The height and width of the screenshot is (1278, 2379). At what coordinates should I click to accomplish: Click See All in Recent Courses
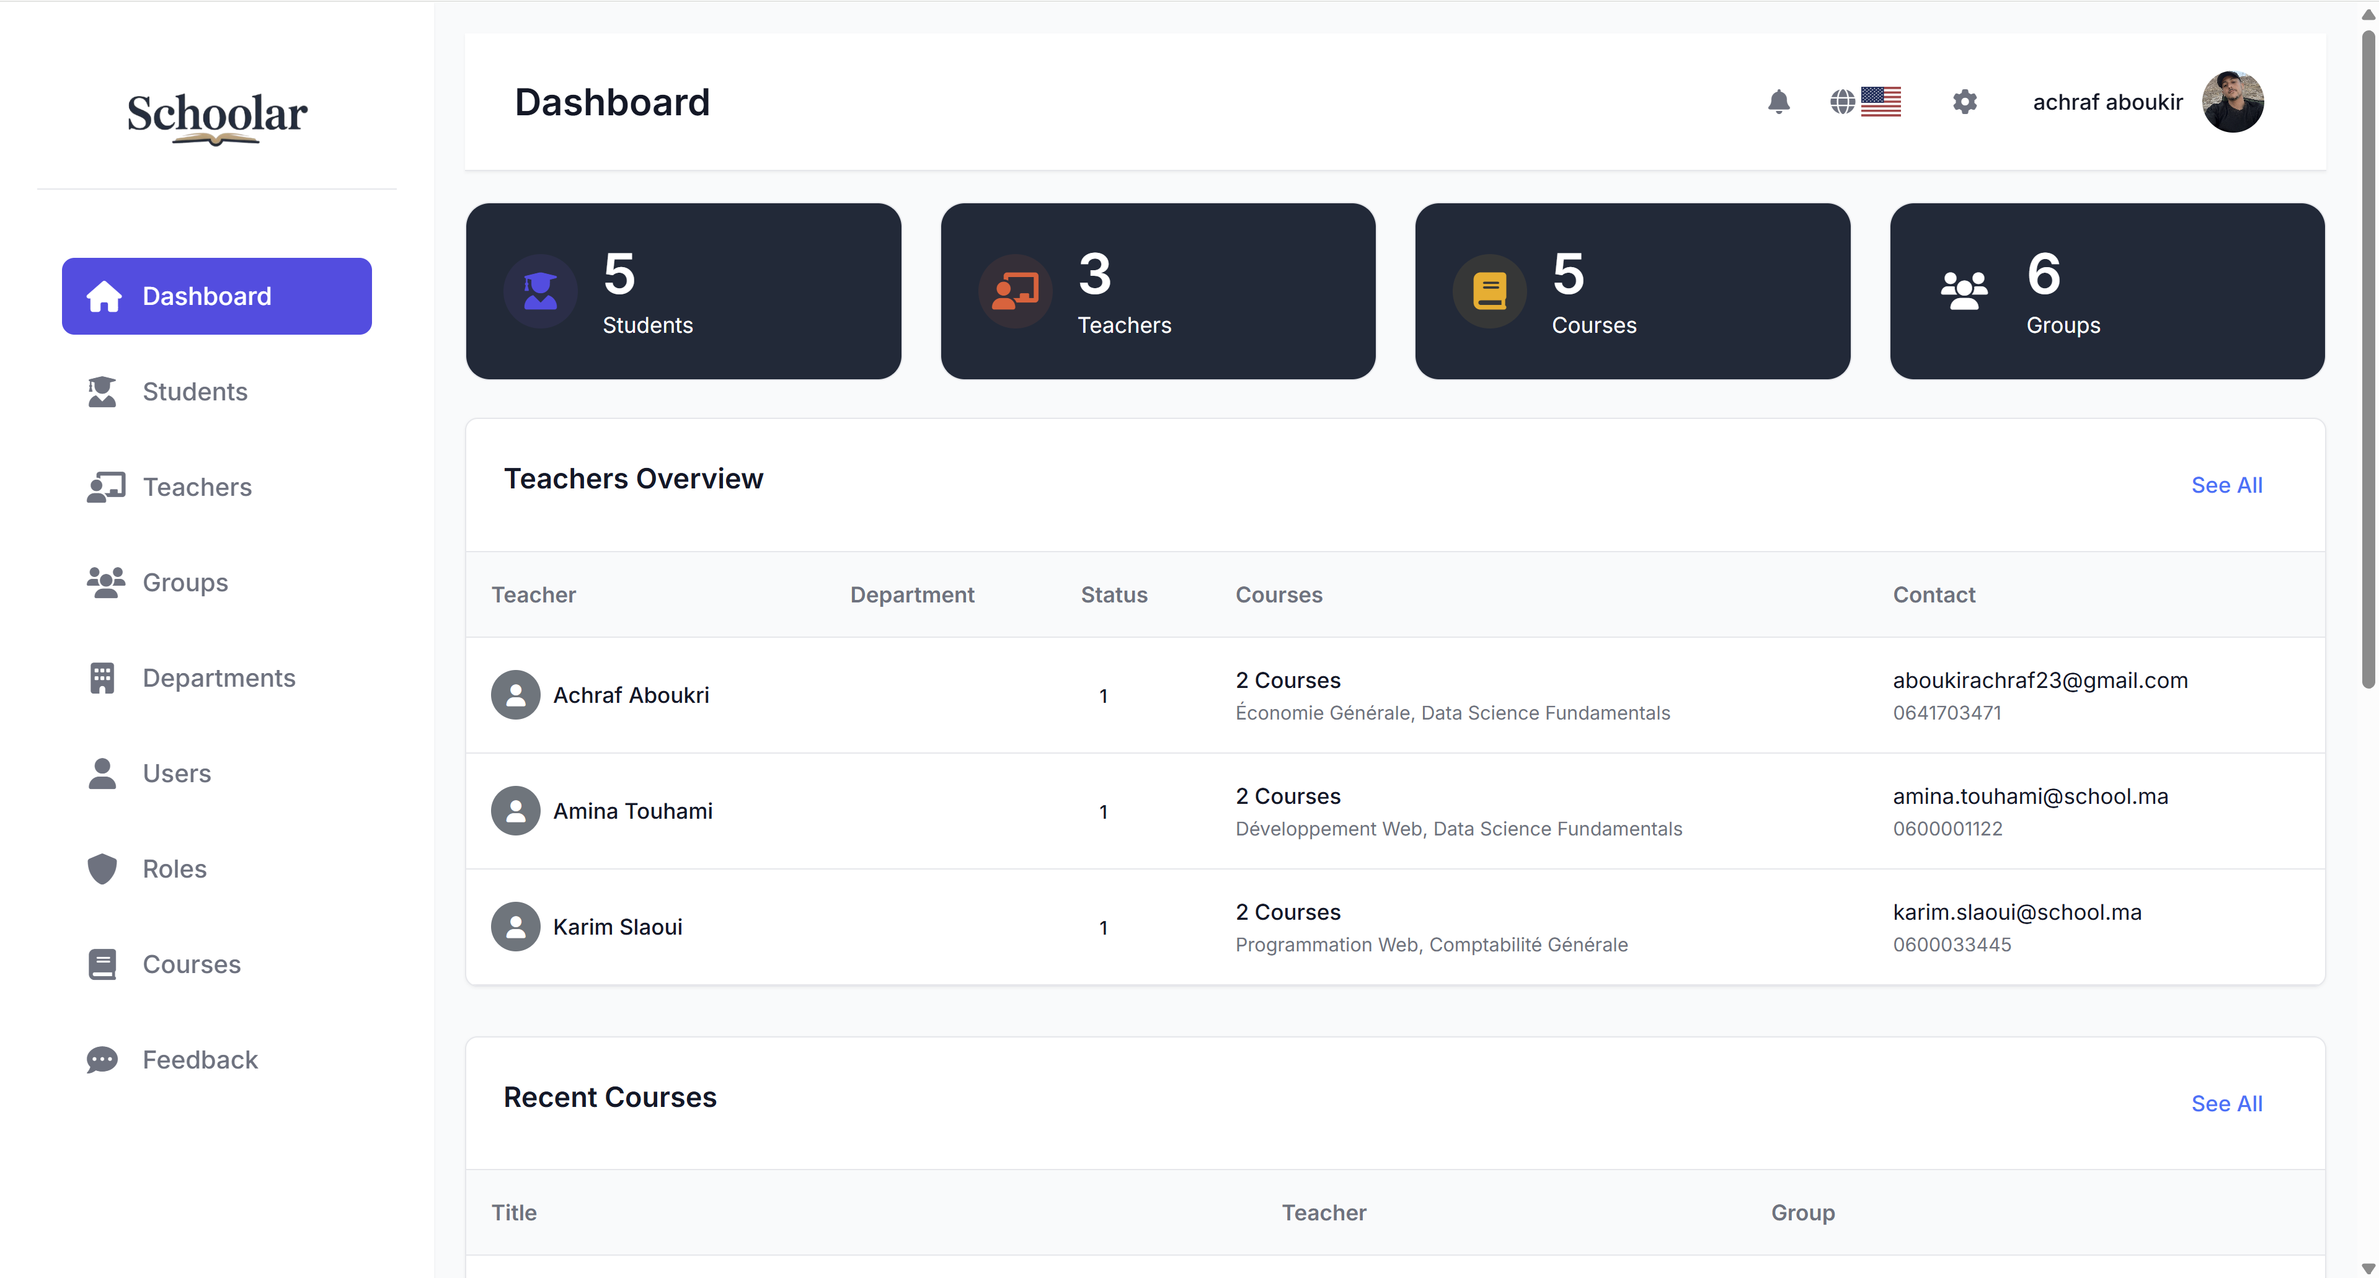coord(2226,1103)
